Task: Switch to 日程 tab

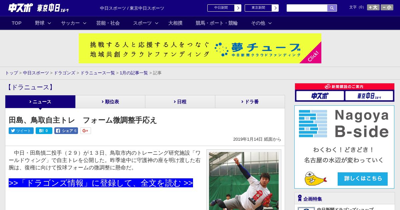Action: point(180,102)
